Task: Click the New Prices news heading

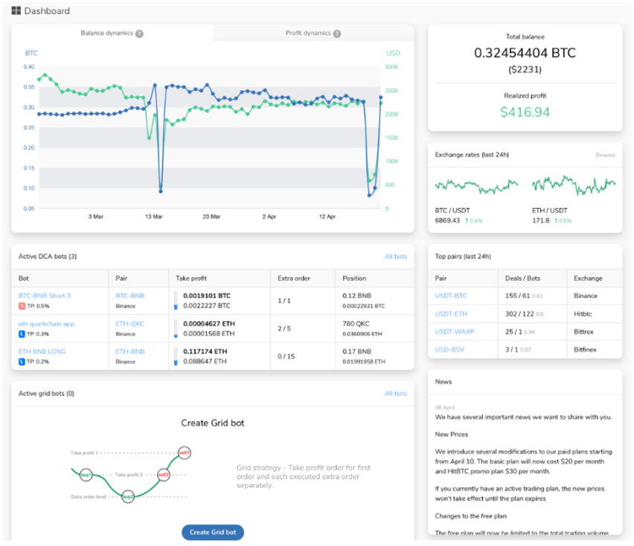Action: (452, 434)
